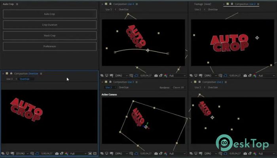Click the OverSize breadcrumb in the Use 2 viewer
Screen dimensions: 277x158
(213, 9)
